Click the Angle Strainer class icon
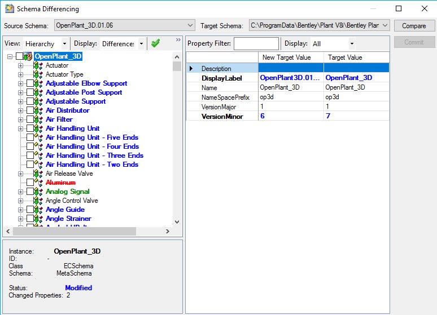 pyautogui.click(x=38, y=219)
